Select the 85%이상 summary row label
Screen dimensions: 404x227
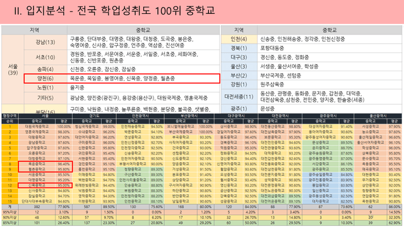(10, 223)
